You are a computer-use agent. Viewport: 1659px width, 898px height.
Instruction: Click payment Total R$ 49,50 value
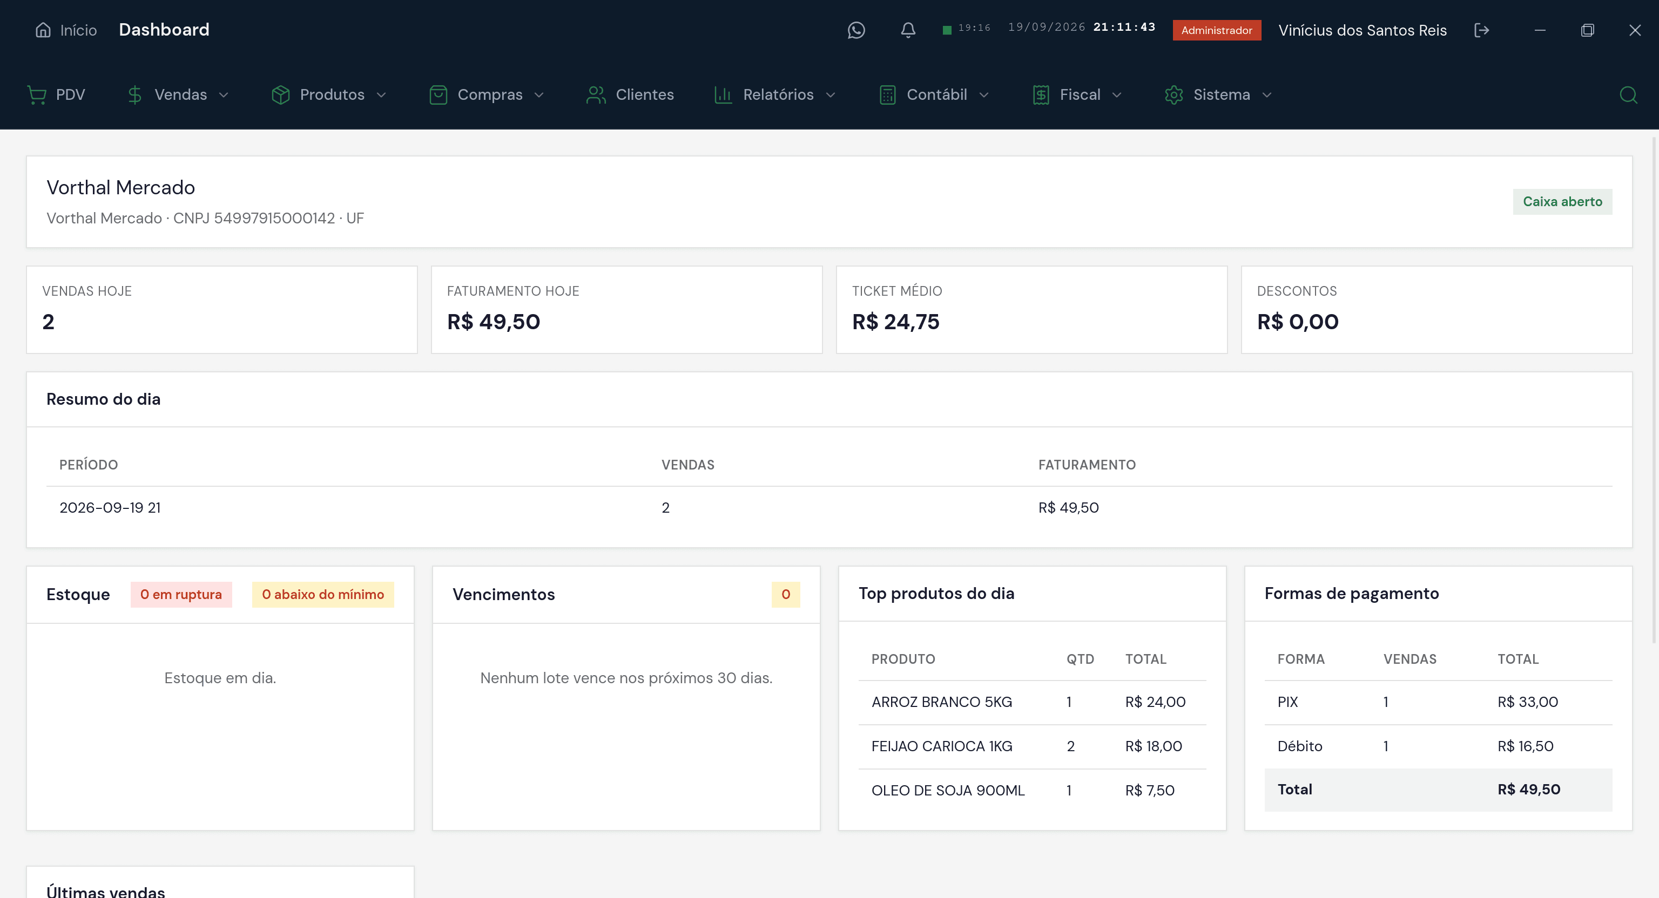(x=1528, y=789)
